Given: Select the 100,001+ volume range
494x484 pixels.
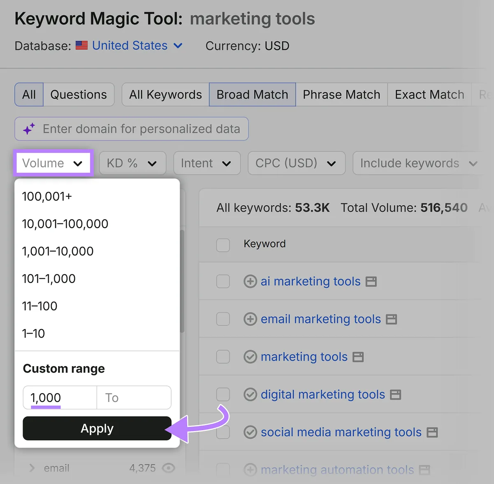Looking at the screenshot, I should (97, 196).
